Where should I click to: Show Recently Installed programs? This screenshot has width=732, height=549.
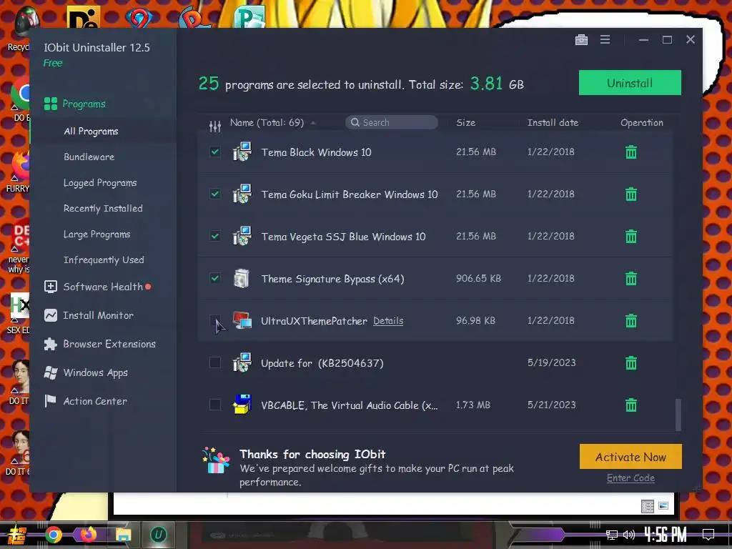[x=103, y=208]
